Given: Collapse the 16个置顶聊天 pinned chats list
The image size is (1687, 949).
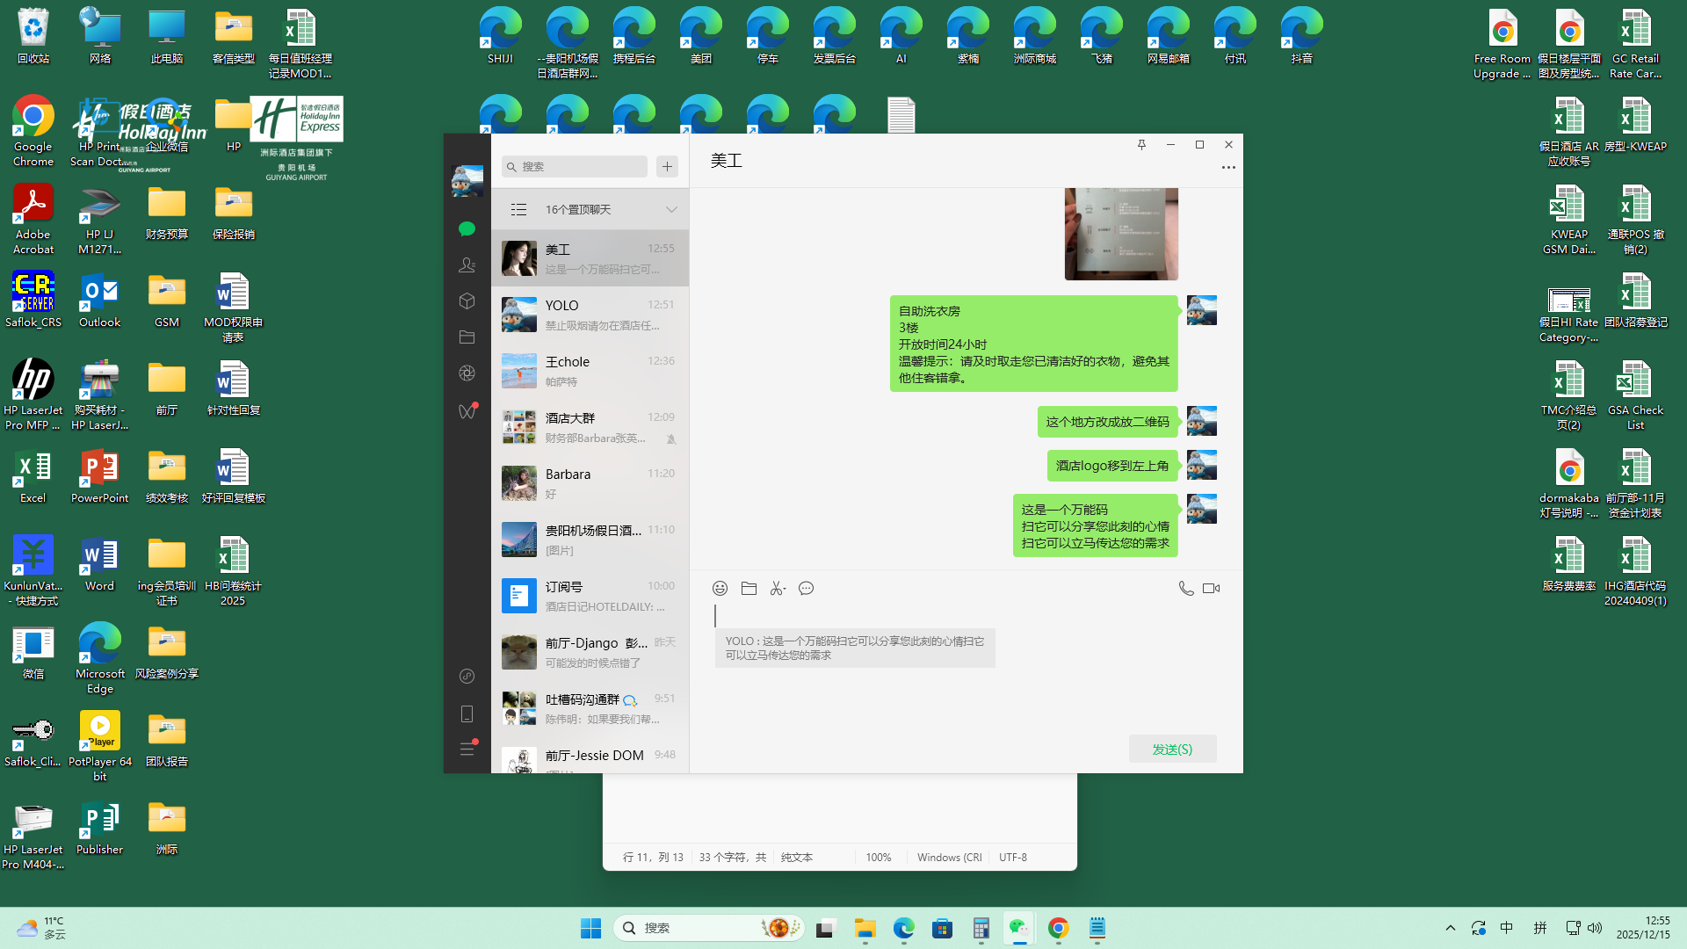Looking at the screenshot, I should pyautogui.click(x=671, y=210).
